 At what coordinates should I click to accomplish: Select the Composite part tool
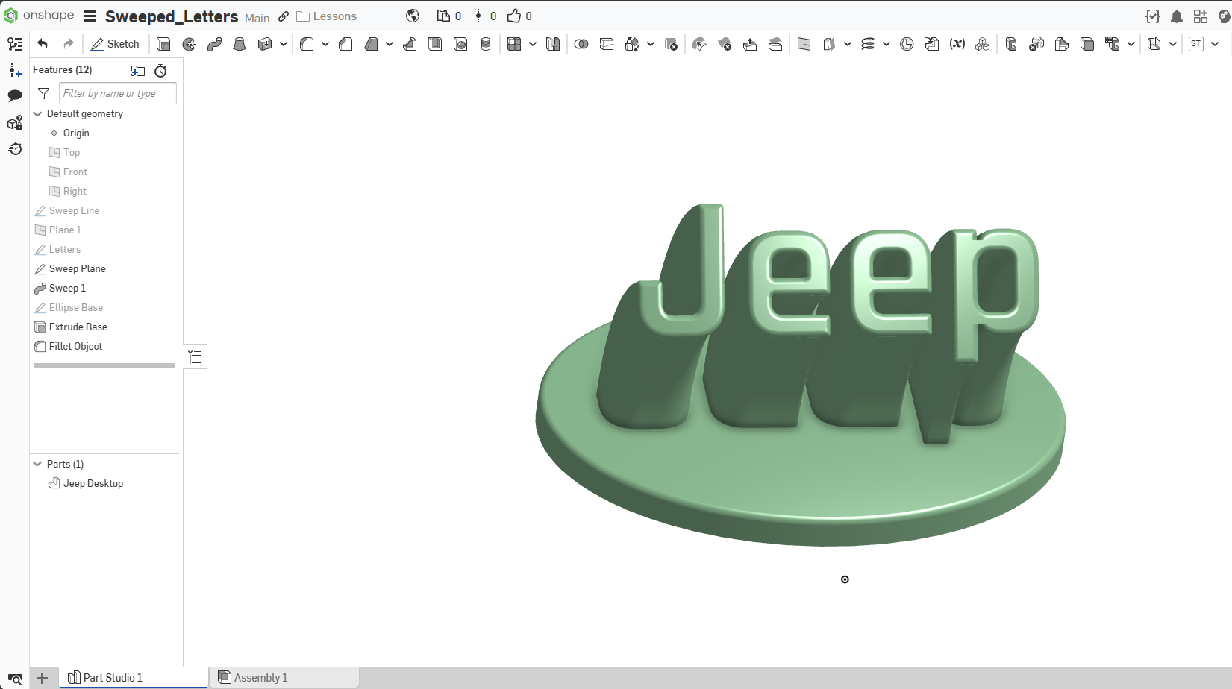[x=983, y=44]
